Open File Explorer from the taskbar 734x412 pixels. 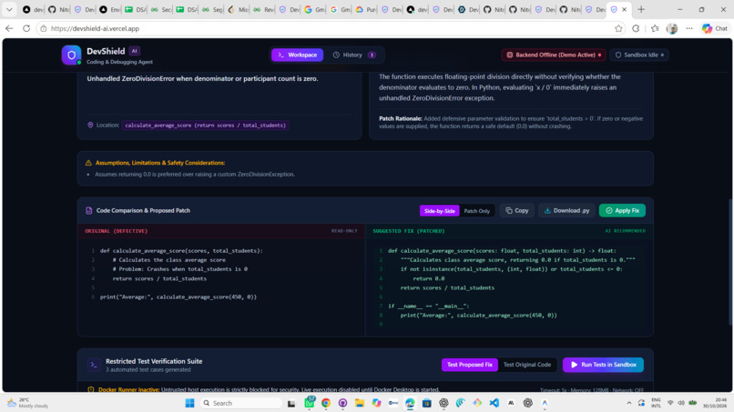tap(360, 403)
